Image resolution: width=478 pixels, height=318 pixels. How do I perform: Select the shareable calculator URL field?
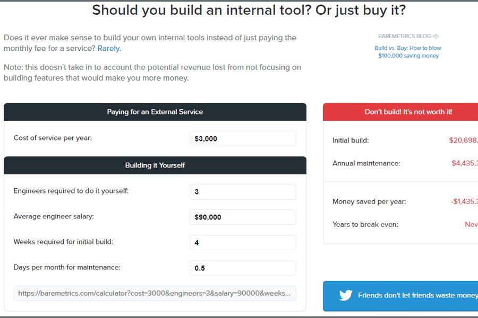tap(155, 294)
